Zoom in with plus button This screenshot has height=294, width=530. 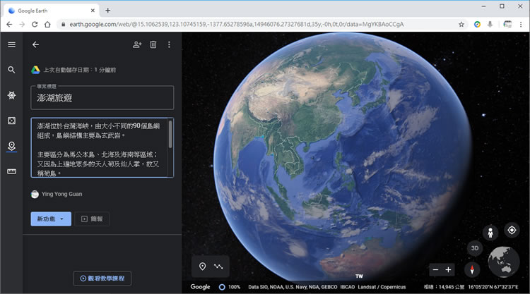click(x=448, y=270)
